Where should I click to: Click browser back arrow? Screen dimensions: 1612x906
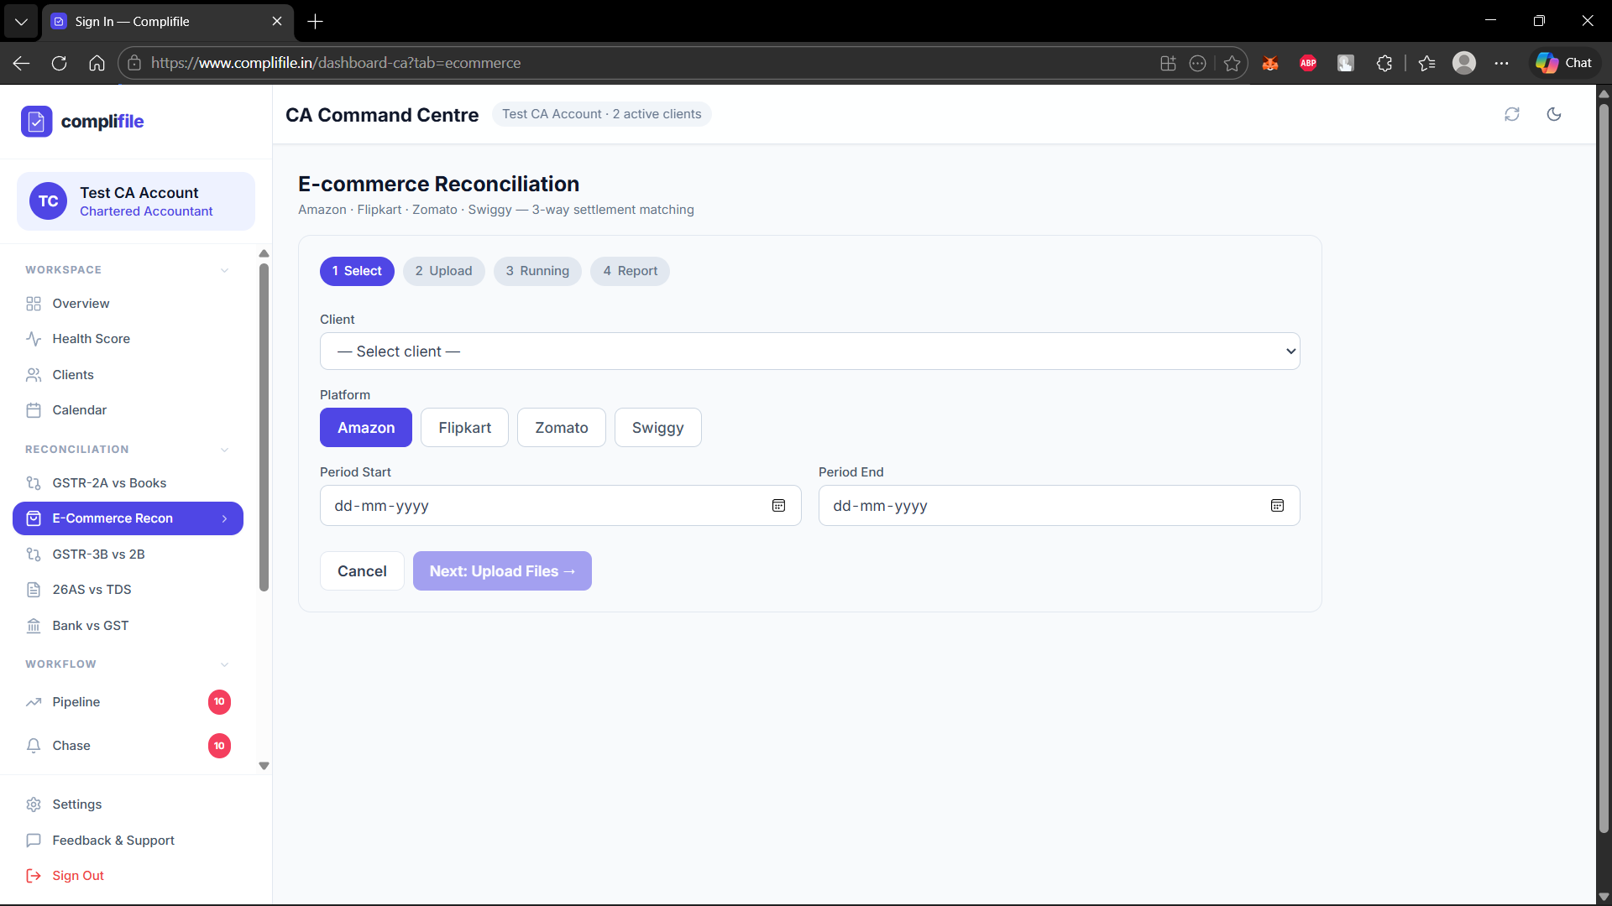pos(22,63)
